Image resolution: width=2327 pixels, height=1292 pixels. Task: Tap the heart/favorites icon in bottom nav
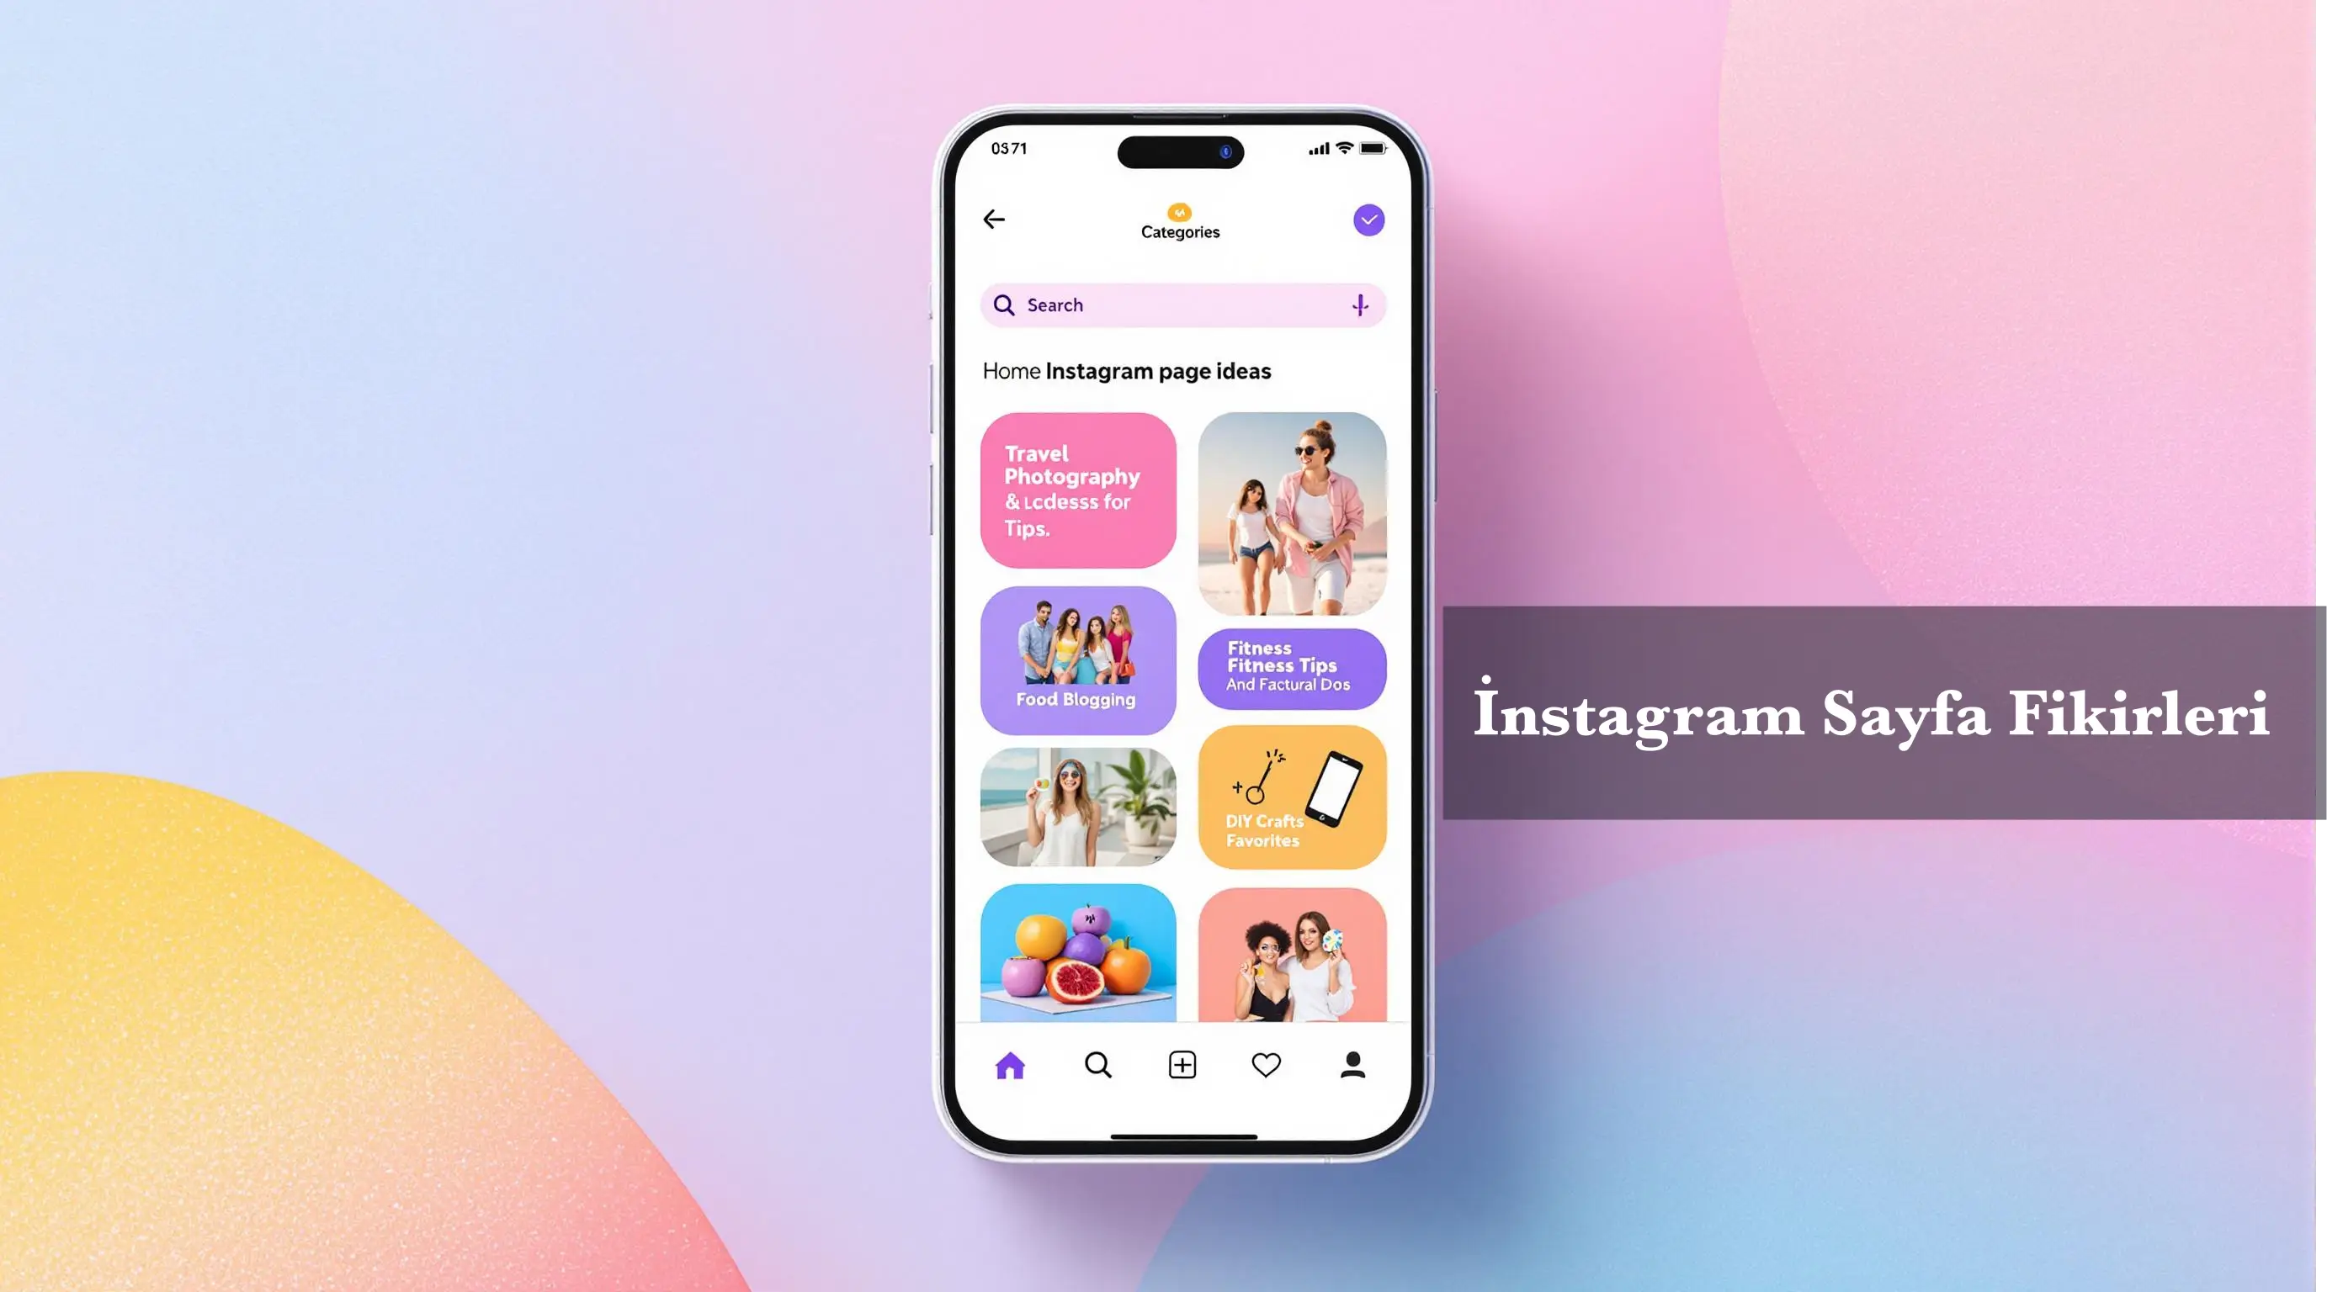1266,1066
